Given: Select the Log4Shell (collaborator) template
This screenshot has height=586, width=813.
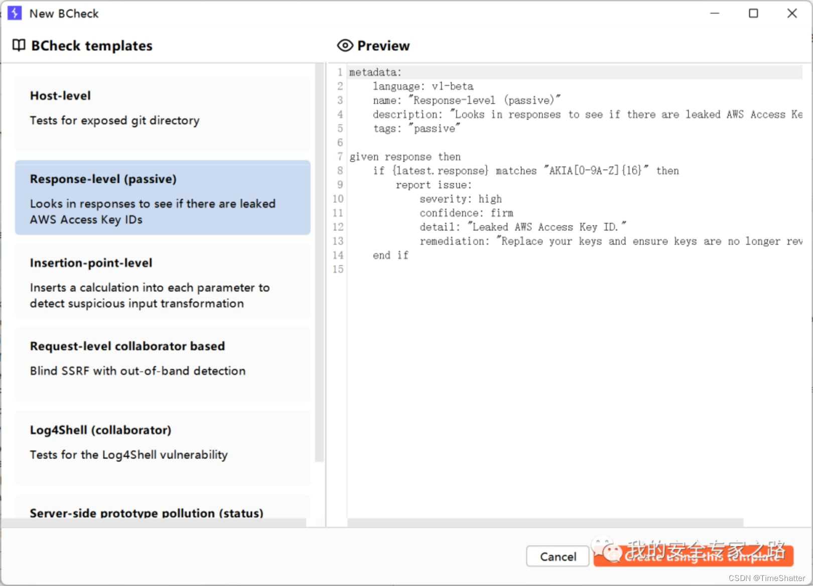Looking at the screenshot, I should (x=163, y=448).
